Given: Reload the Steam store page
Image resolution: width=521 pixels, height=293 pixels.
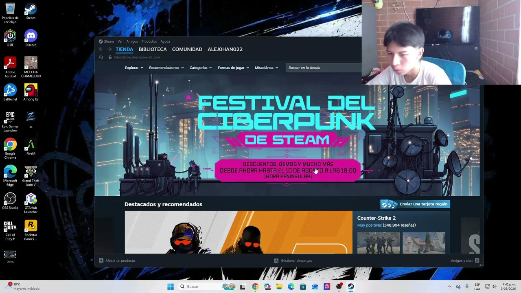Looking at the screenshot, I should [101, 57].
